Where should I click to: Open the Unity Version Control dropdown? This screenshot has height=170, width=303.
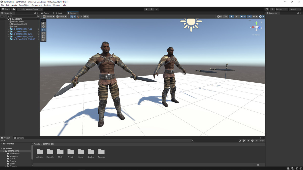pyautogui.click(x=30, y=9)
